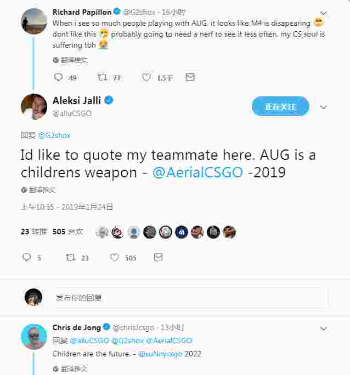
Task: Toggle the blue following button for Aleksi Jalli
Action: [280, 106]
